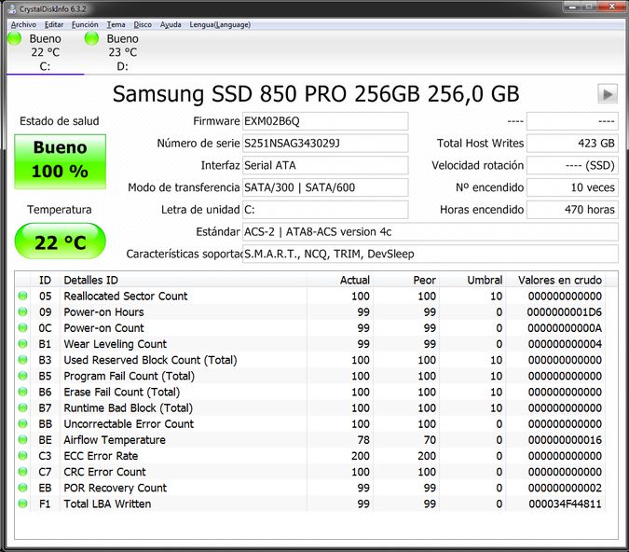
Task: Click green status icon for drive C:
Action: pos(14,38)
